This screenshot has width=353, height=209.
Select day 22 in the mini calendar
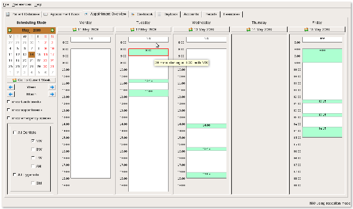(x=39, y=60)
